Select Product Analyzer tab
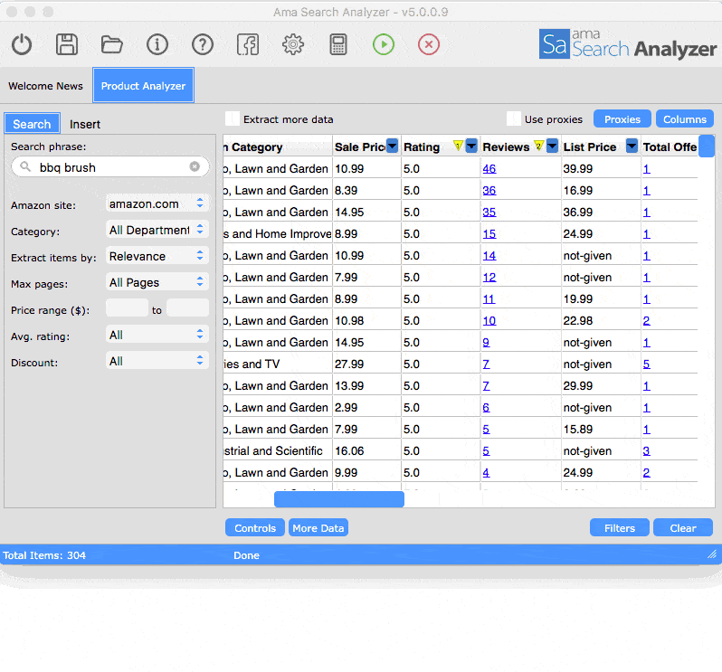722x672 pixels. coord(143,86)
